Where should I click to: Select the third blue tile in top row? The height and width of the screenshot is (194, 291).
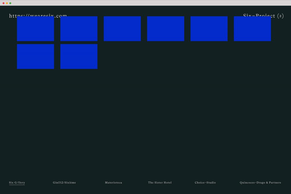(x=122, y=29)
